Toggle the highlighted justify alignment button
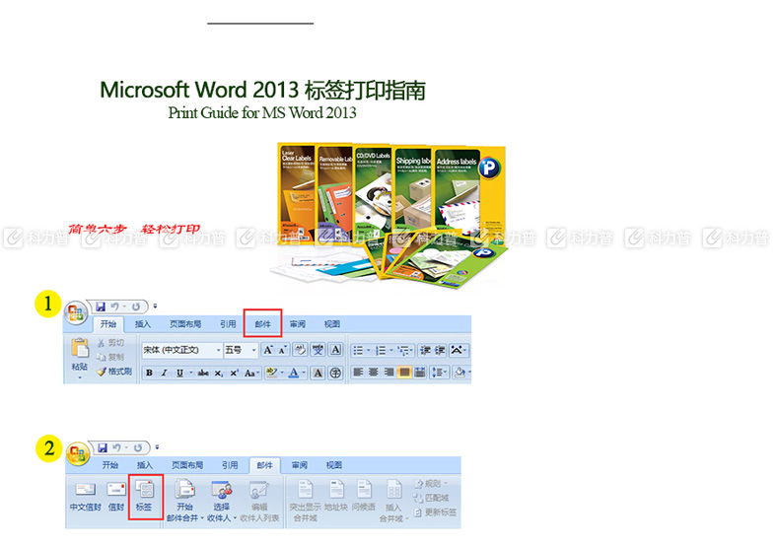779x545 pixels. 404,373
